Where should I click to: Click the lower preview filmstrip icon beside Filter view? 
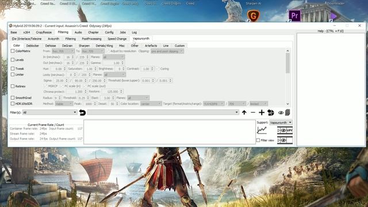tap(285, 140)
